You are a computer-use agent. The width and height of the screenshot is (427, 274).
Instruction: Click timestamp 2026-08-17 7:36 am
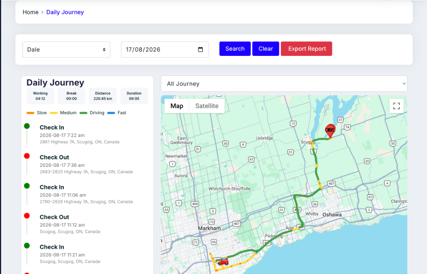tap(62, 165)
